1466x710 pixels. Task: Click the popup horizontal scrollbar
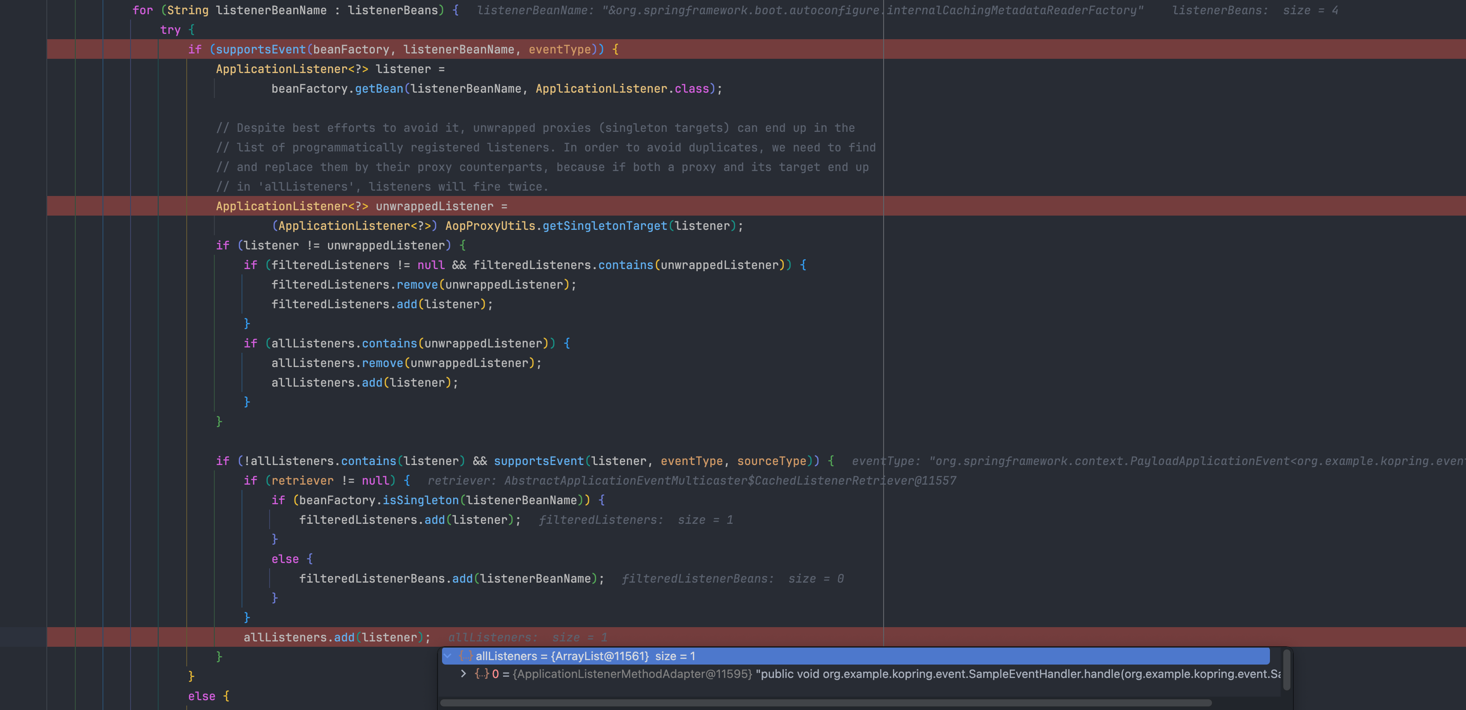click(825, 702)
